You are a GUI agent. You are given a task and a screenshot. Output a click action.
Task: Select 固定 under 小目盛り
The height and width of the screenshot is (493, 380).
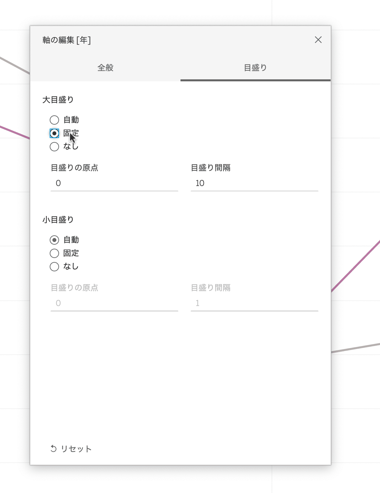[x=54, y=253]
